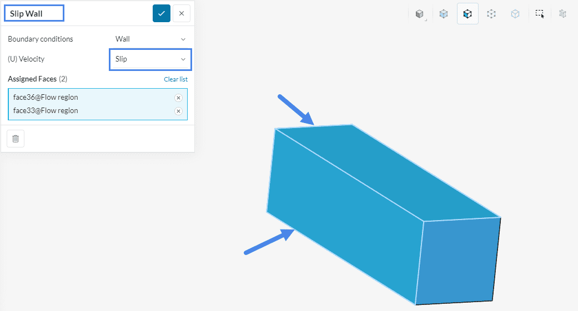578x311 pixels.
Task: Click the Clear list link
Action: tap(175, 79)
